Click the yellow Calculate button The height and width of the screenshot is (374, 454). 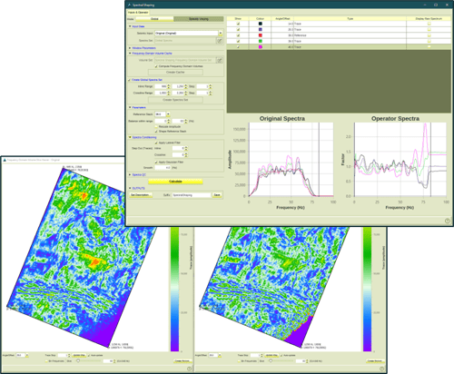point(175,182)
